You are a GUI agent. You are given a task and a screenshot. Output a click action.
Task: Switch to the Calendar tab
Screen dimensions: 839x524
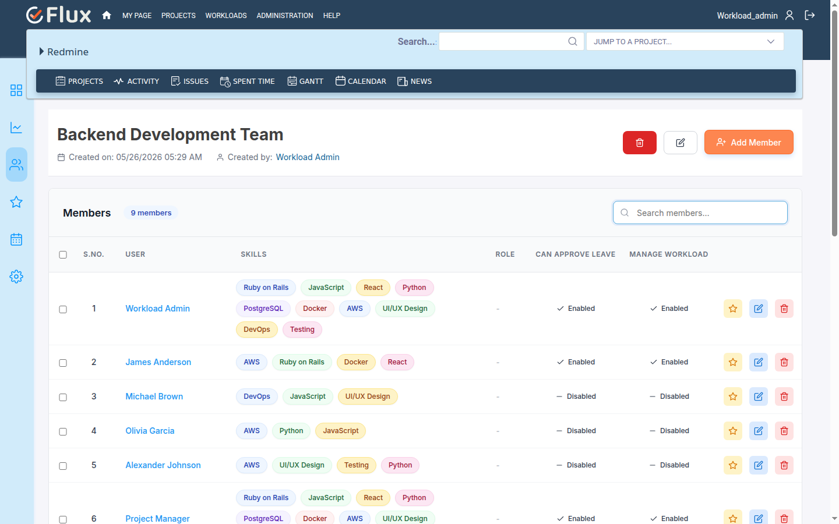point(361,81)
